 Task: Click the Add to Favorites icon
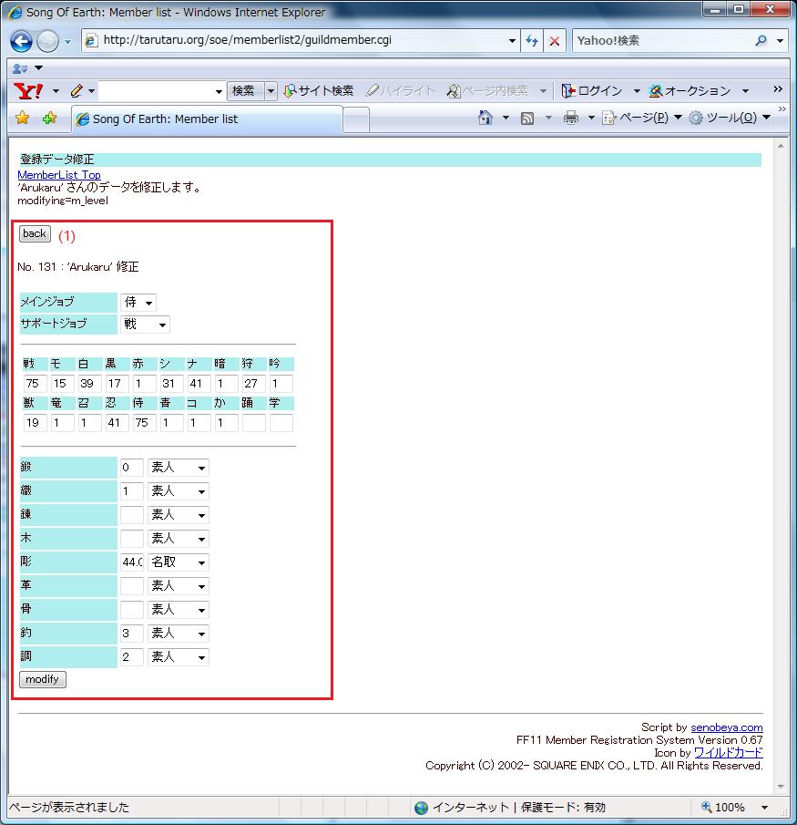(49, 119)
